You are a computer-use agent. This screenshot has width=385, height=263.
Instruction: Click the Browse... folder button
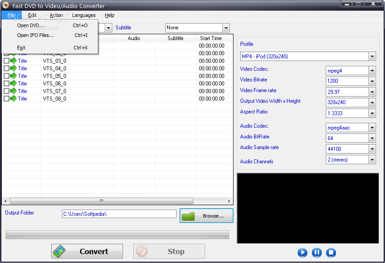[206, 216]
